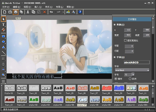
Task: Apply the Style-01 text style thumbnail
Action: (10, 88)
